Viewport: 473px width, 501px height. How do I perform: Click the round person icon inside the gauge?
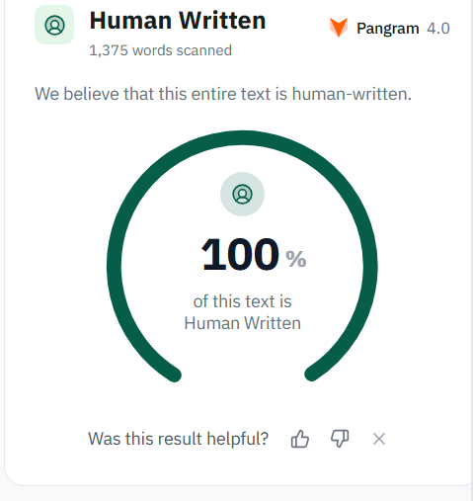[242, 194]
